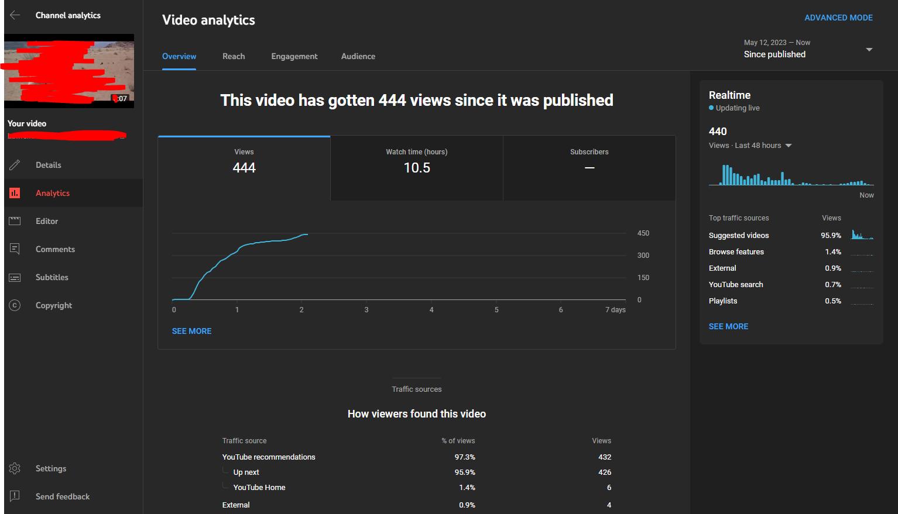Select the Views metric card

(244, 168)
